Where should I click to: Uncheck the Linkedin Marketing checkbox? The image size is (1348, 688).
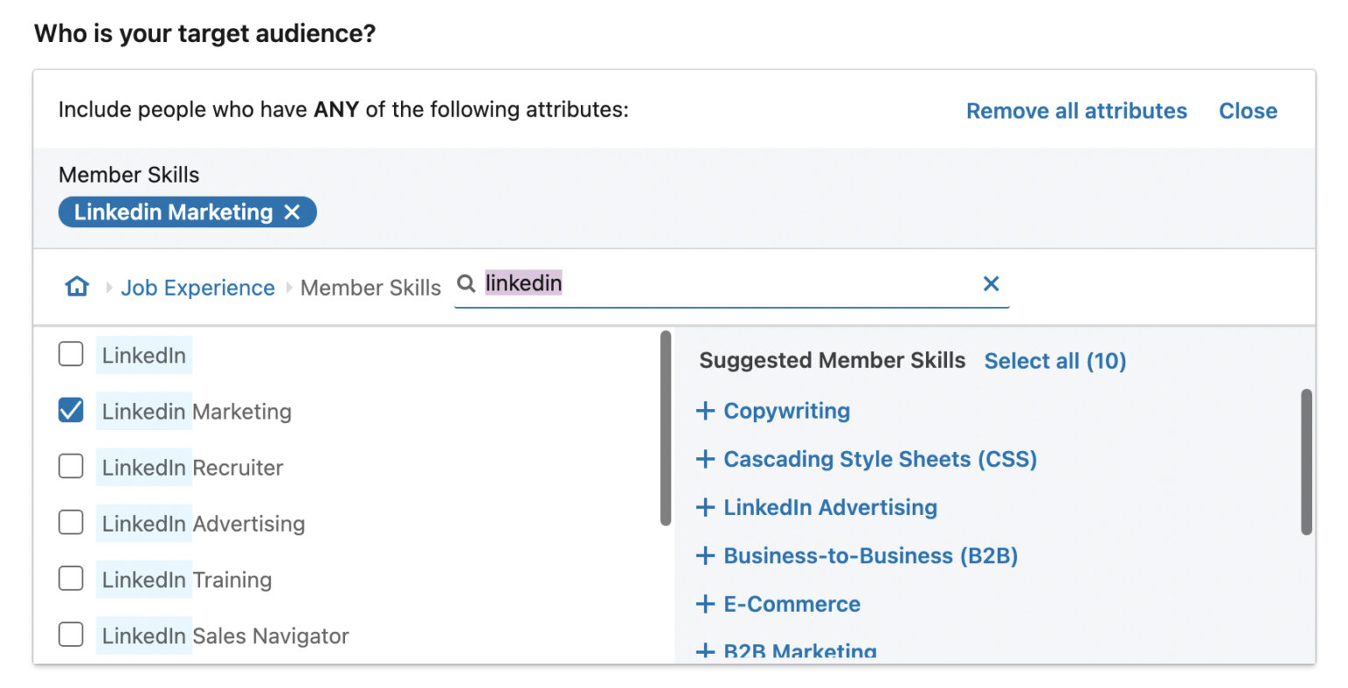click(70, 410)
